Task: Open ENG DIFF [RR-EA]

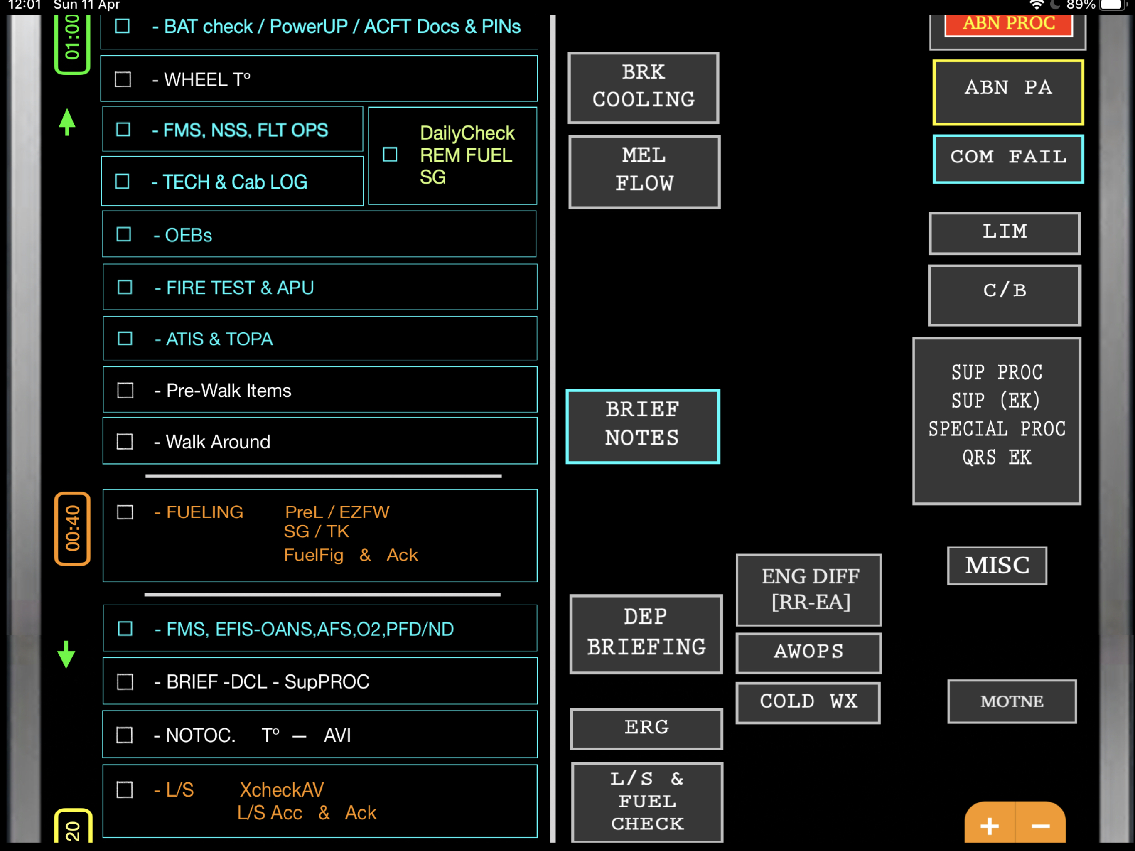Action: (809, 590)
